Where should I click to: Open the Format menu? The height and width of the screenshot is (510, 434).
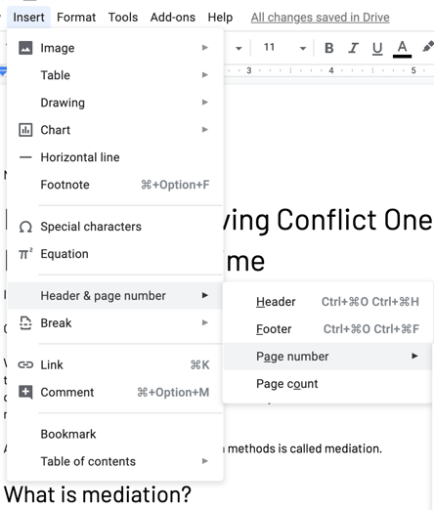(76, 18)
